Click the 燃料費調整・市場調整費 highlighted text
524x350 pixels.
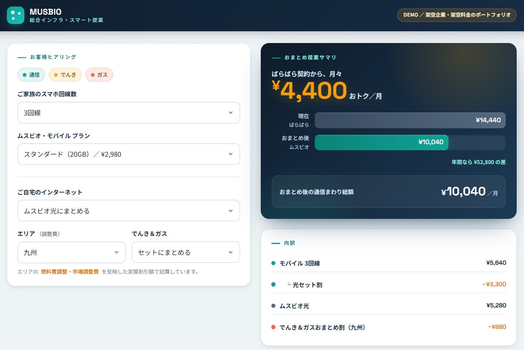(70, 272)
